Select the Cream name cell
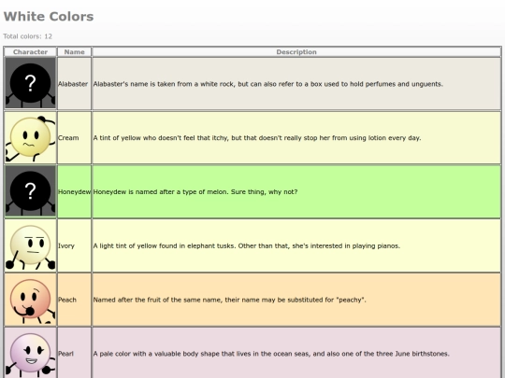Screen dimensions: 505x378 [75, 137]
